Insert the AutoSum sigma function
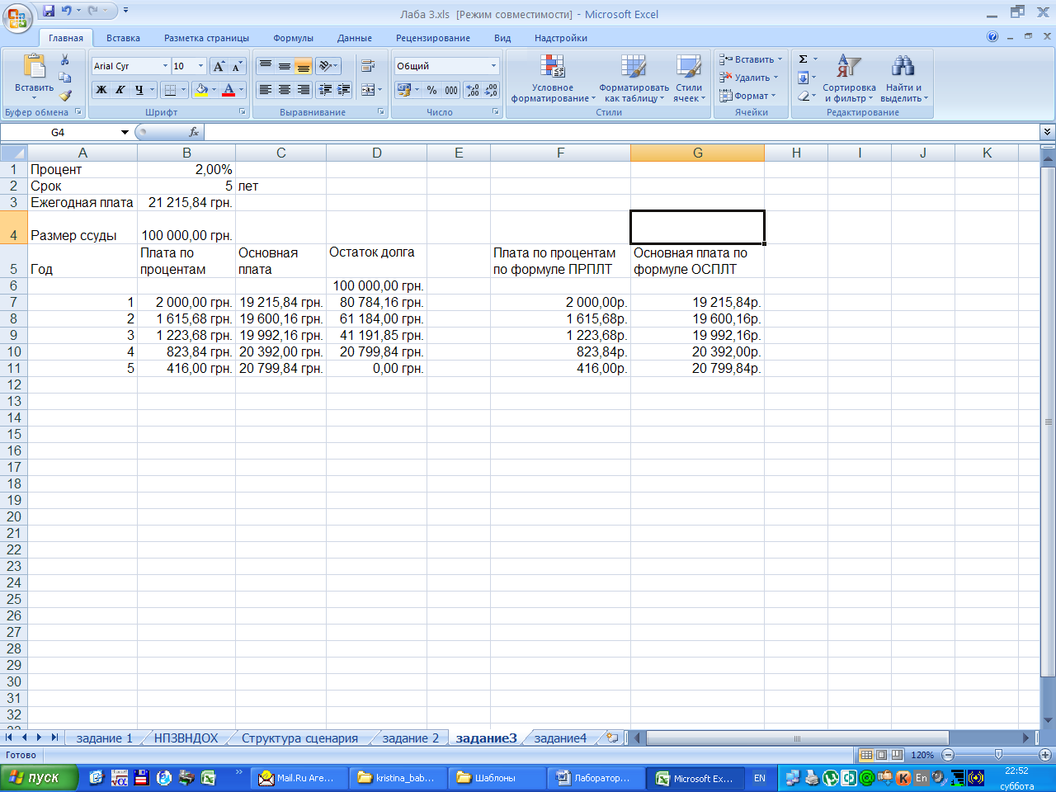Image resolution: width=1056 pixels, height=792 pixels. 803,59
